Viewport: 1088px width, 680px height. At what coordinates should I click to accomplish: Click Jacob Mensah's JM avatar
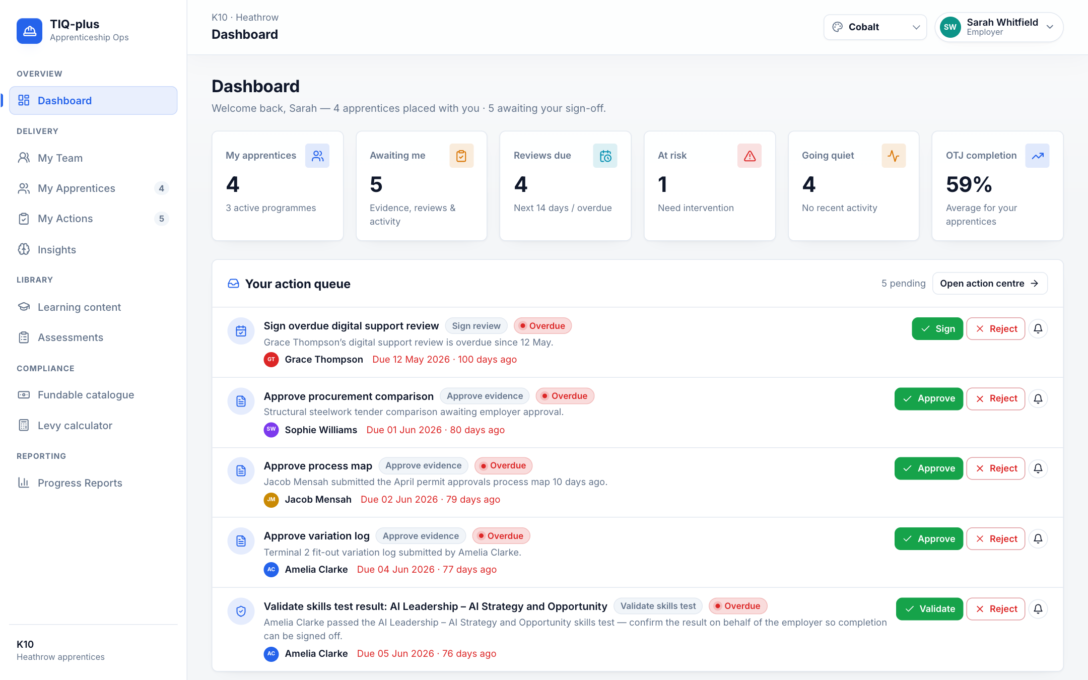pos(271,499)
